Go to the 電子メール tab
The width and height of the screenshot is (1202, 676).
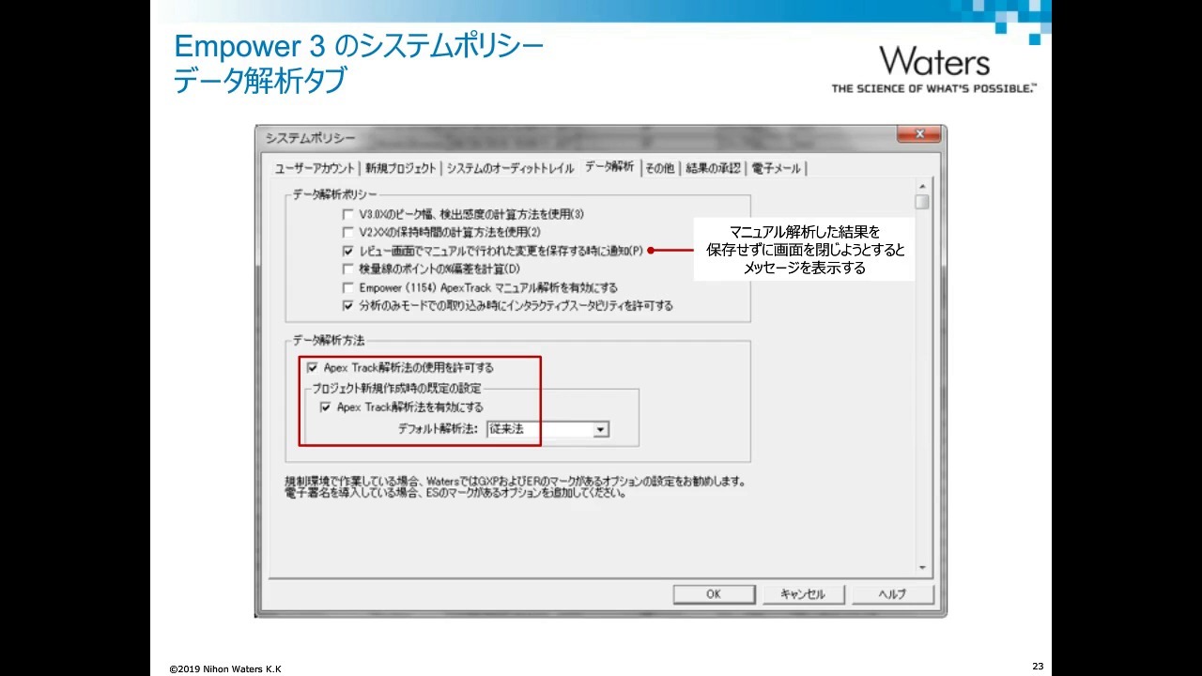[x=776, y=169]
